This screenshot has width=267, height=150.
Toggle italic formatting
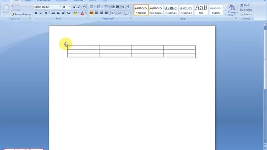(41, 13)
